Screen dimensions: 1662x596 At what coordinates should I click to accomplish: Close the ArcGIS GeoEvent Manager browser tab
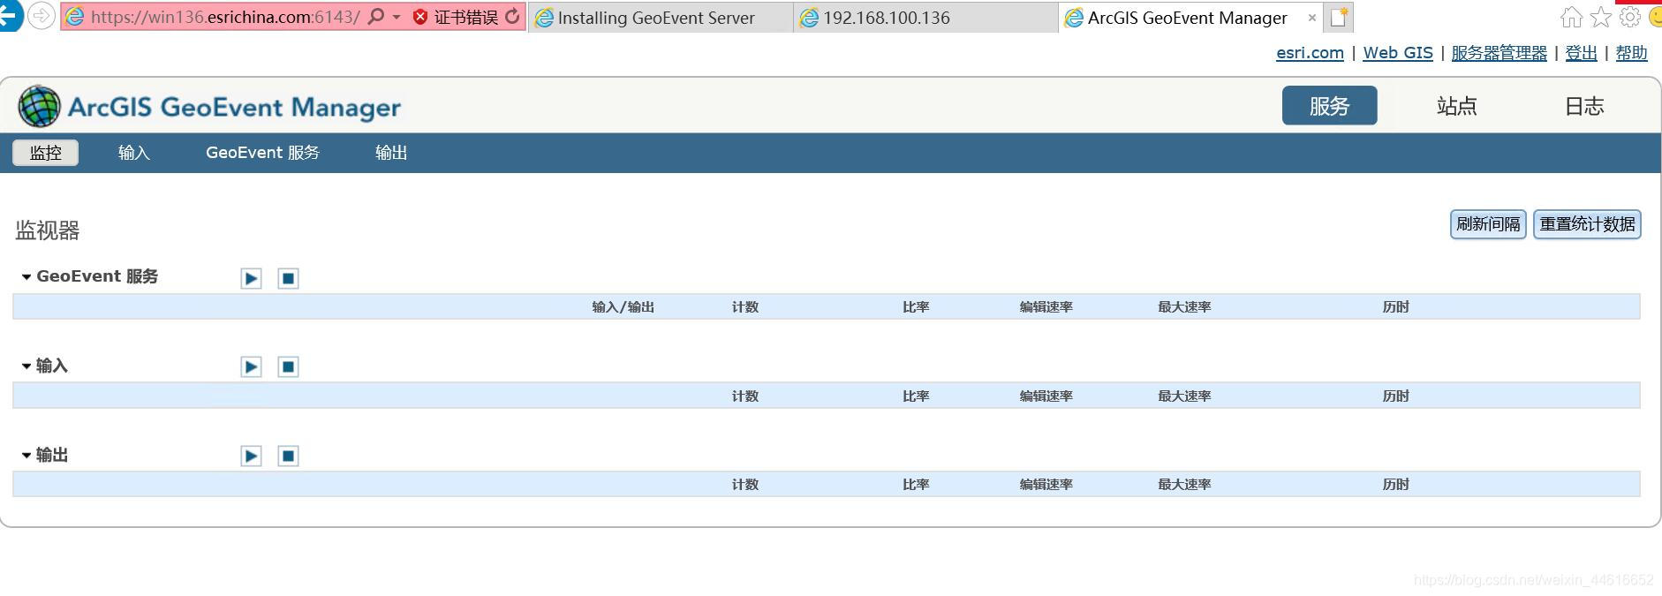[1311, 18]
